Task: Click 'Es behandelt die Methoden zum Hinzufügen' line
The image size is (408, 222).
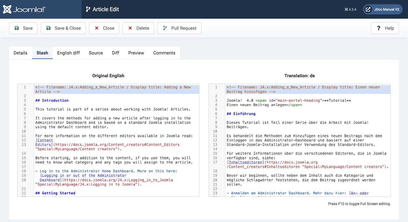Action: pos(304,136)
